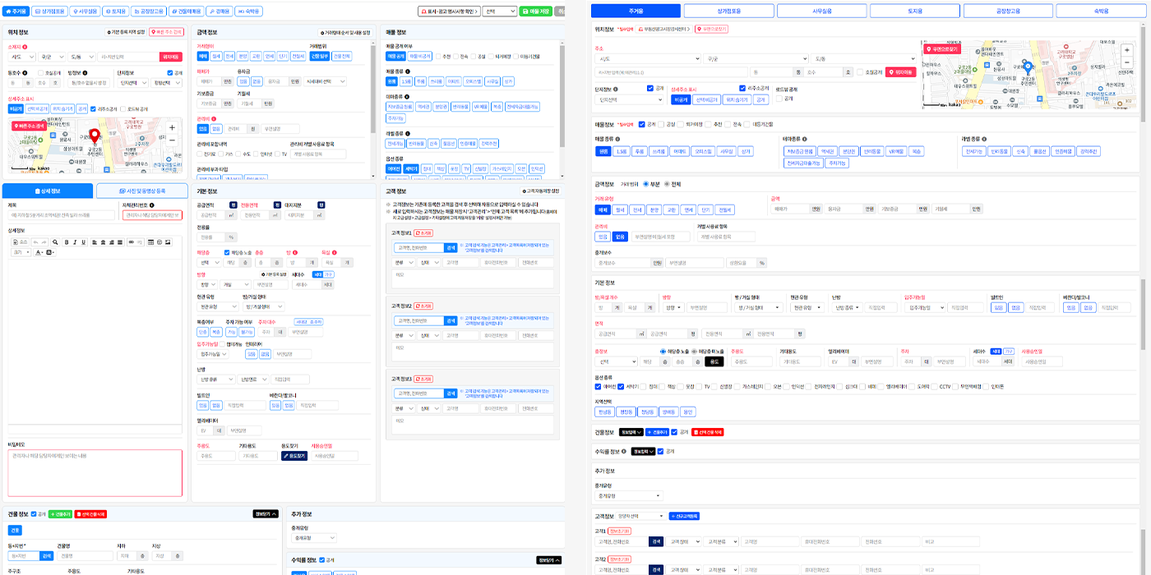1151x575 pixels.
Task: Click the info icon beside left-layout 테마종류
Action: point(407,97)
